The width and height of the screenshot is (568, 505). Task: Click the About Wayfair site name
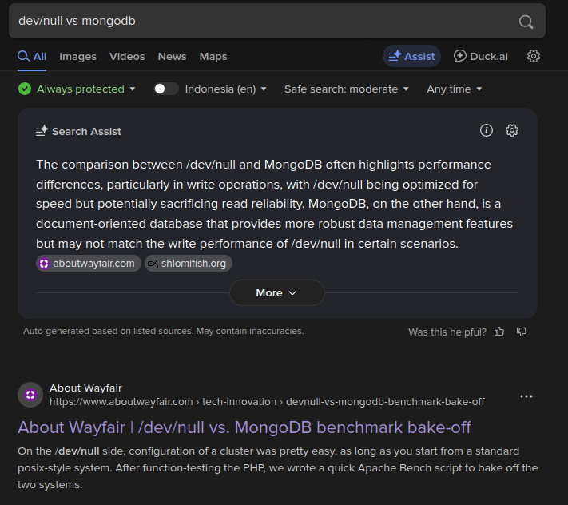(85, 388)
